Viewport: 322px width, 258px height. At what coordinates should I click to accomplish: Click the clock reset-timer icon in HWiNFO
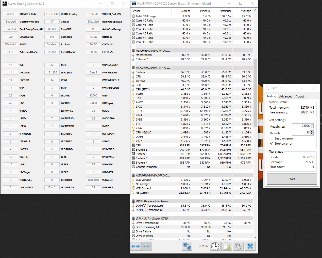215,246
